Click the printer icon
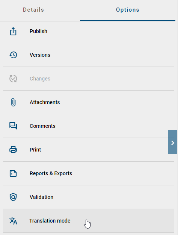The width and height of the screenshot is (178, 235). pyautogui.click(x=13, y=150)
